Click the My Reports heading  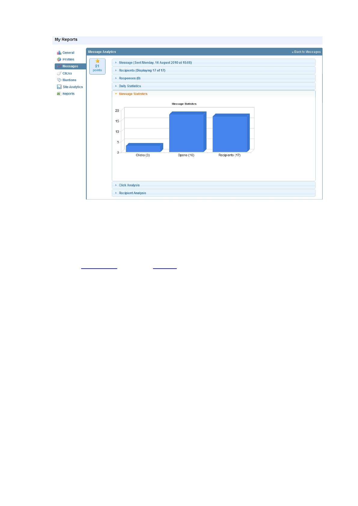point(66,40)
